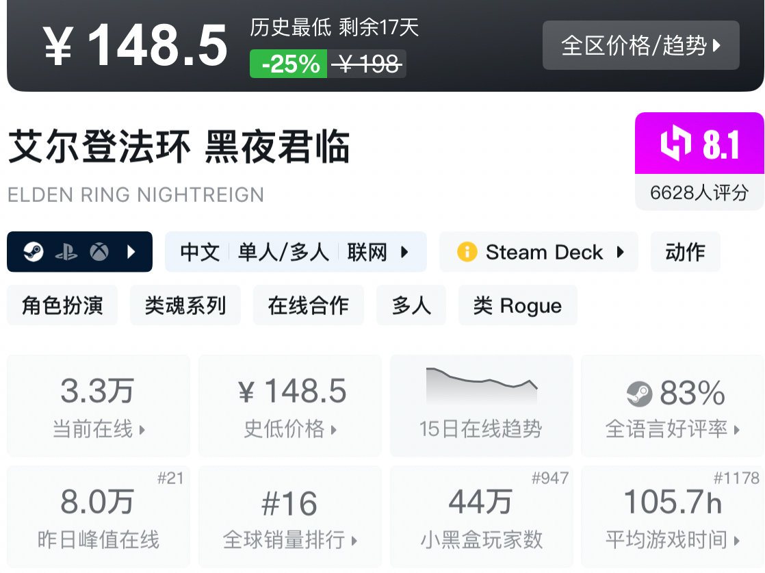Click the Xbox platform icon
This screenshot has height=573, width=765.
99,253
